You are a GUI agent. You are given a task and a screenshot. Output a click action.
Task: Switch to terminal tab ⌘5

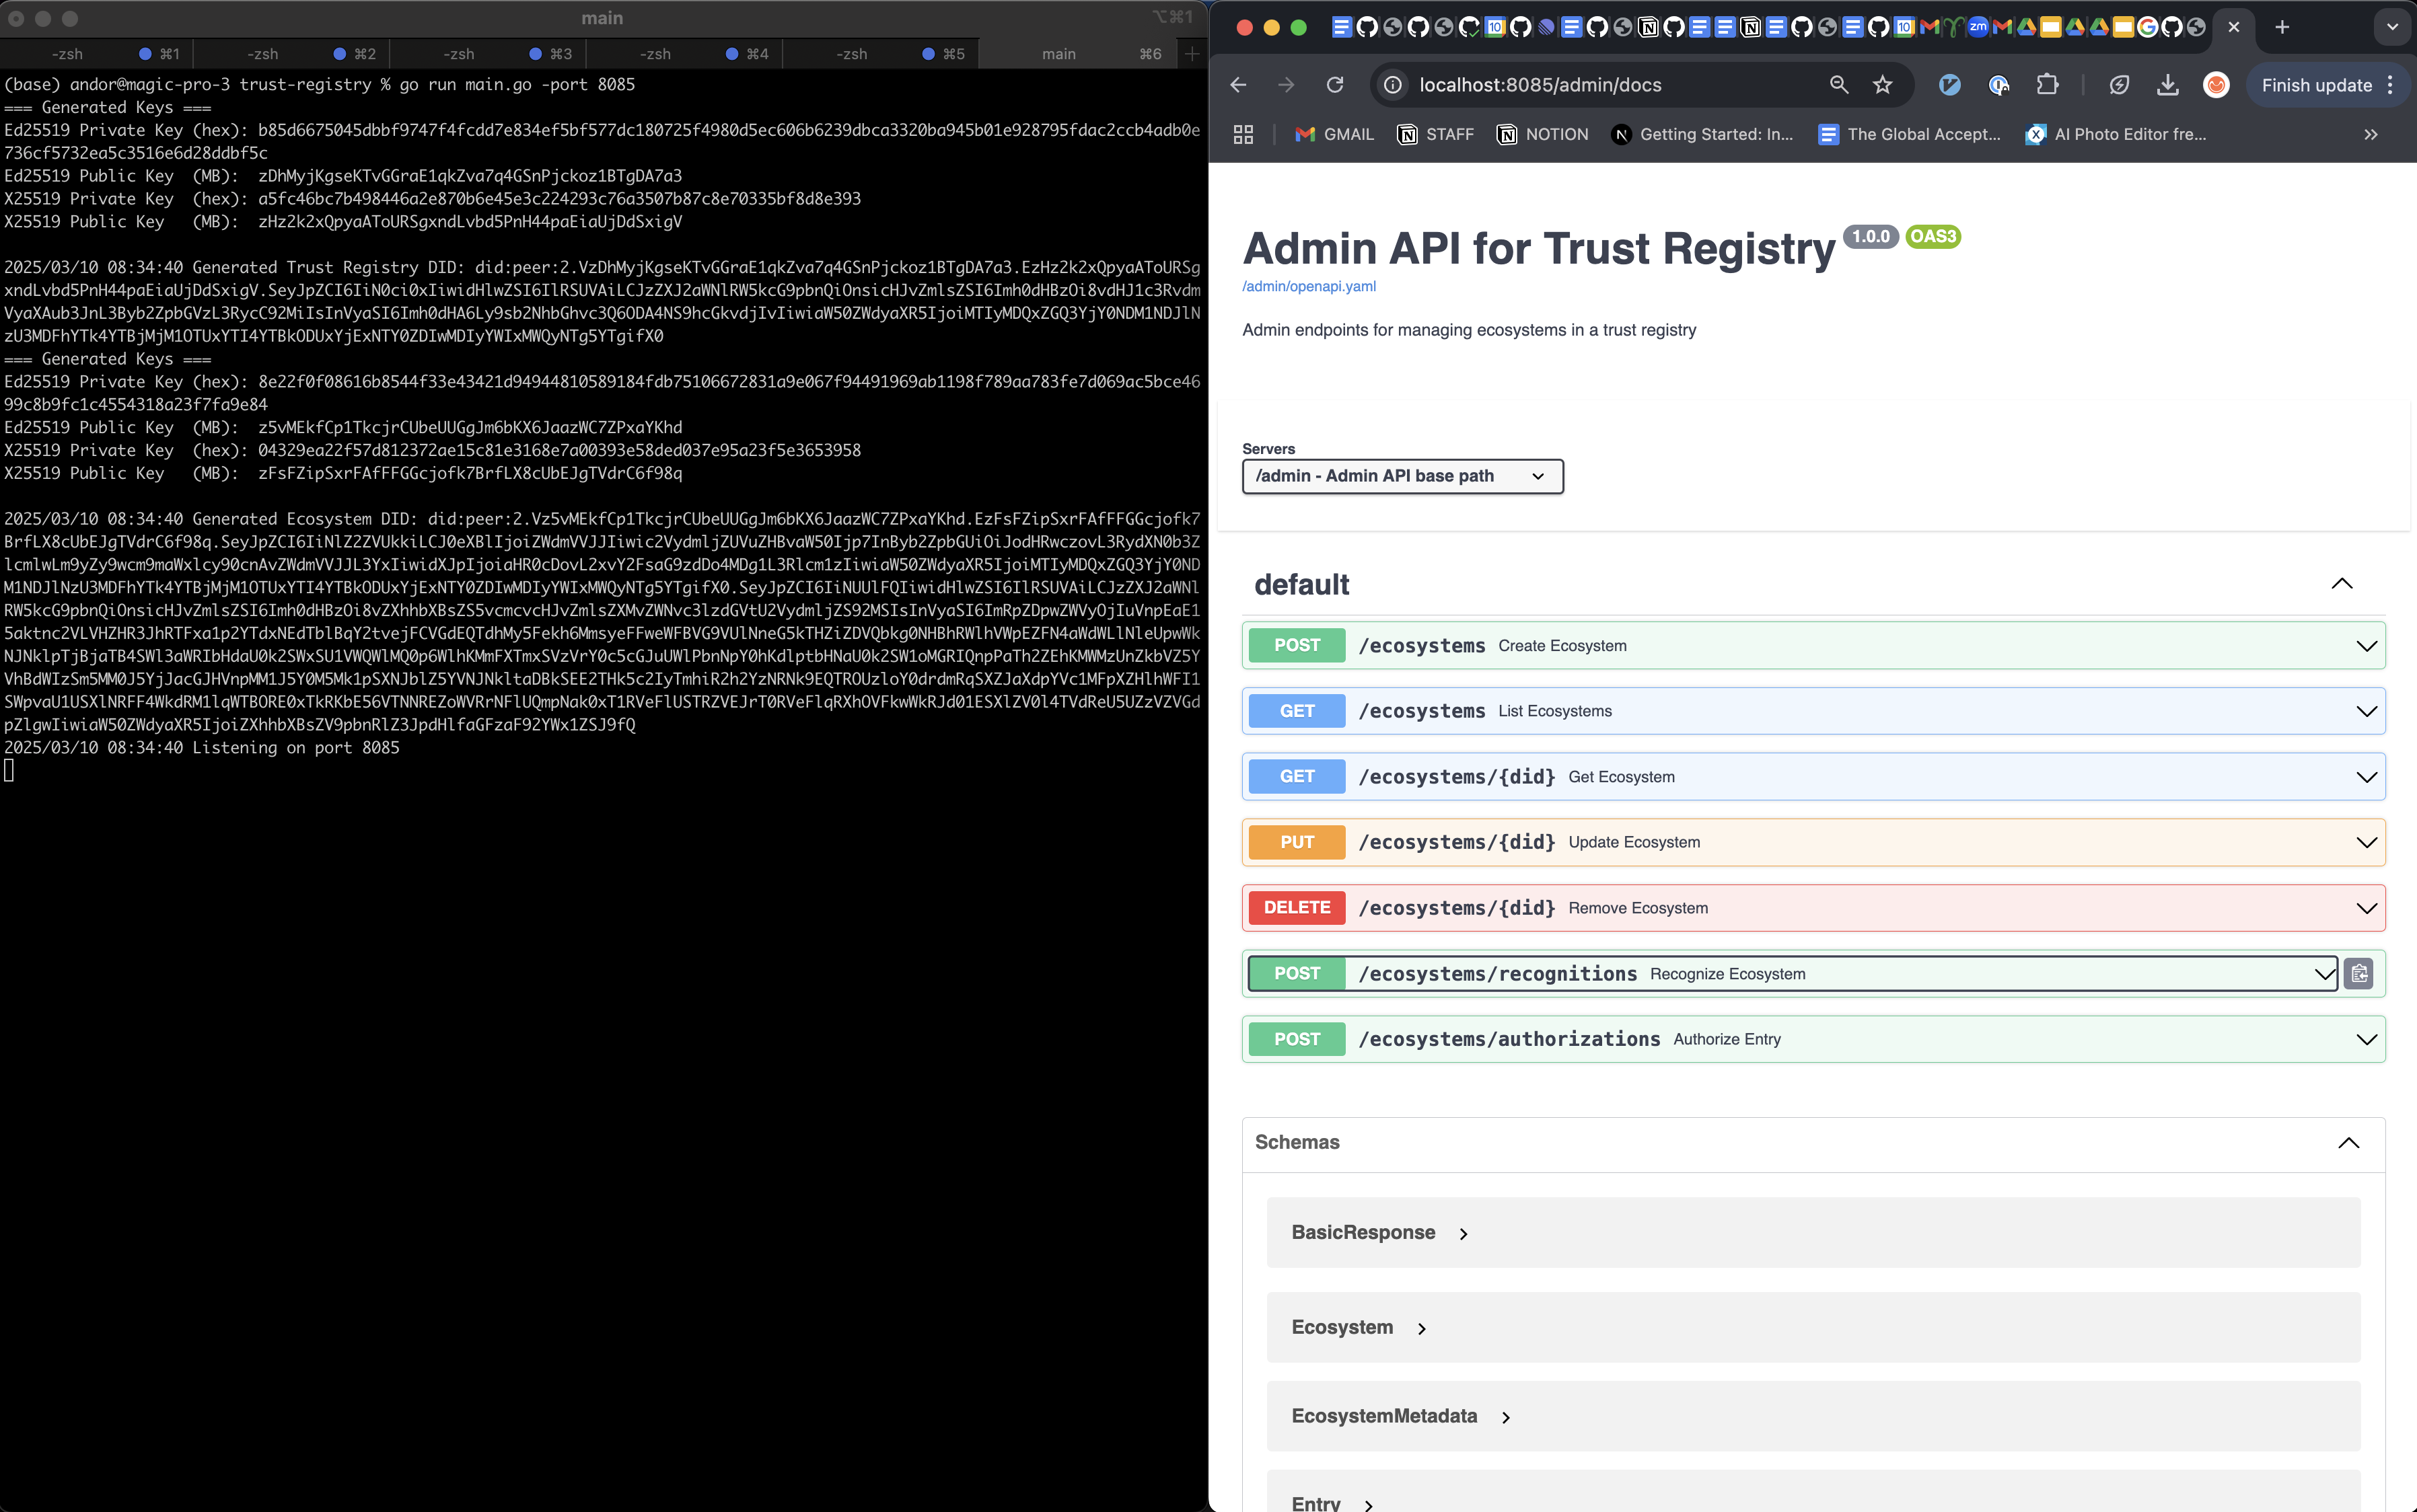click(x=880, y=54)
